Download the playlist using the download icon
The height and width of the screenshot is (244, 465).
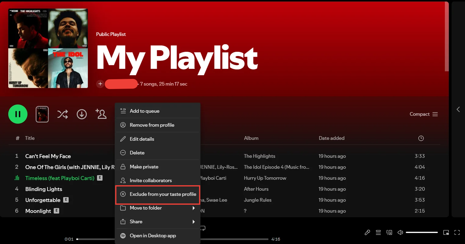pos(81,114)
